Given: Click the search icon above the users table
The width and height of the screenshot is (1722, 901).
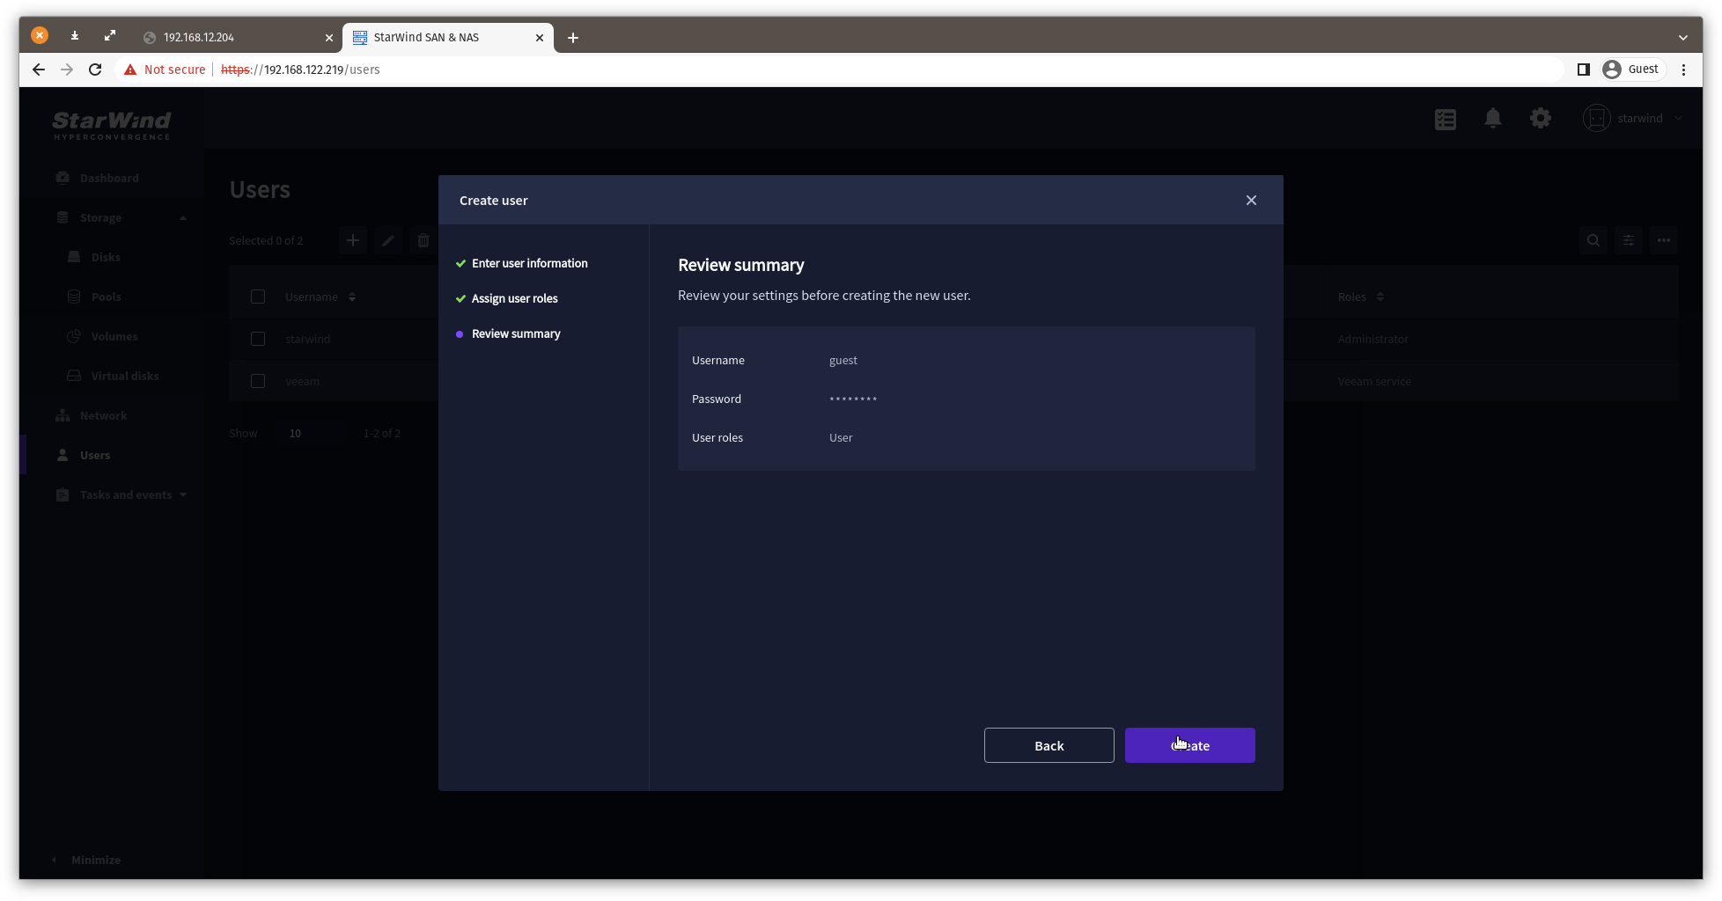Looking at the screenshot, I should [x=1593, y=240].
